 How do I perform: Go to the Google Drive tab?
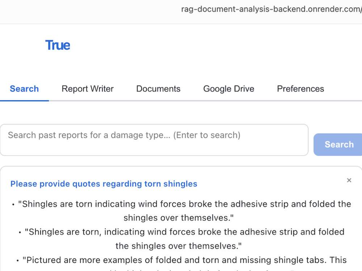[x=228, y=89]
